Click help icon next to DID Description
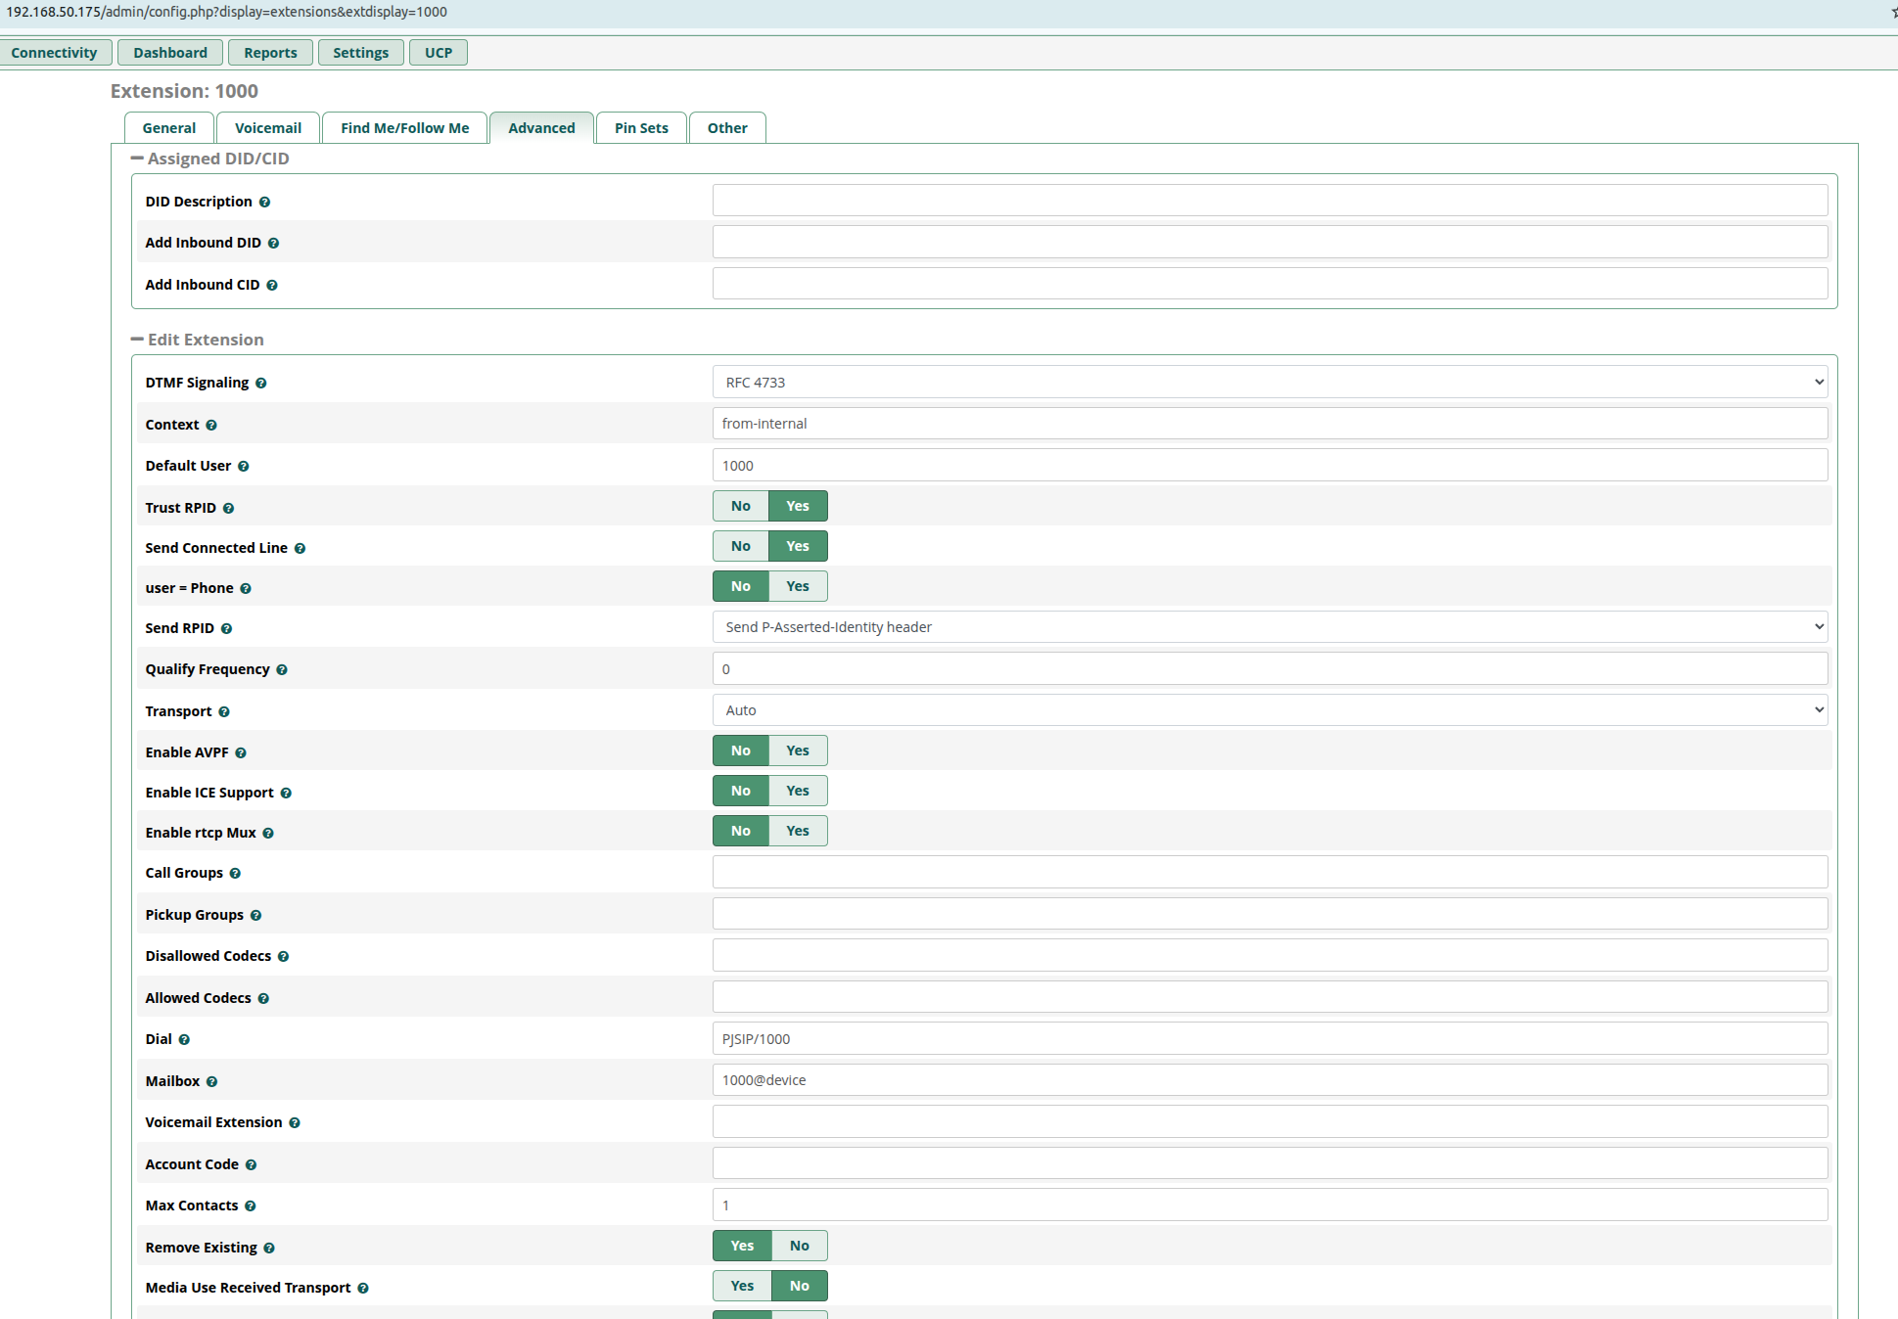Viewport: 1898px width, 1319px height. pos(264,203)
